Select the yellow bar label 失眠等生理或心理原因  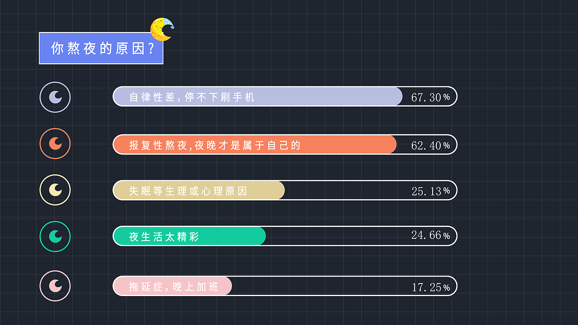pos(188,191)
